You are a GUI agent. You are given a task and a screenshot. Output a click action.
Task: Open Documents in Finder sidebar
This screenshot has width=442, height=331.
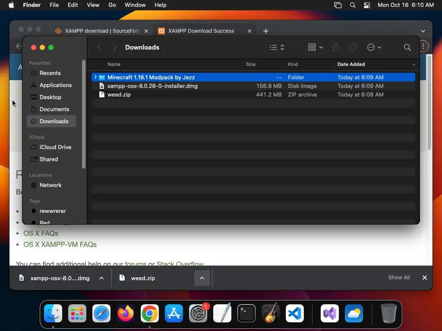pyautogui.click(x=51, y=109)
